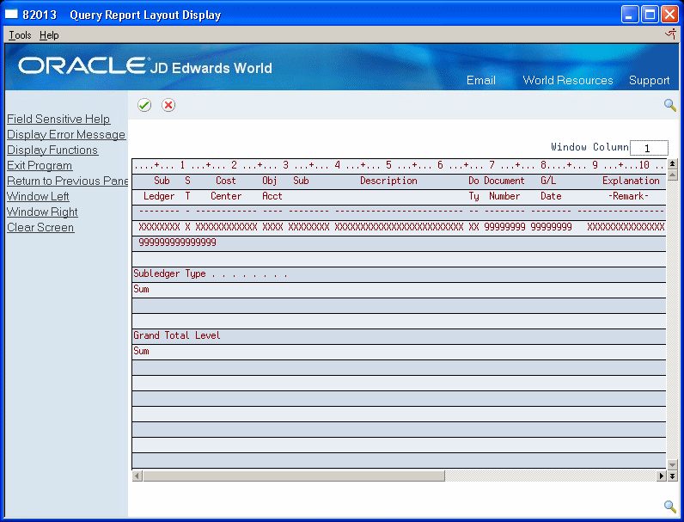Viewport: 684px width, 522px height.
Task: Click the horizontal scrollbar thumb
Action: pos(294,476)
